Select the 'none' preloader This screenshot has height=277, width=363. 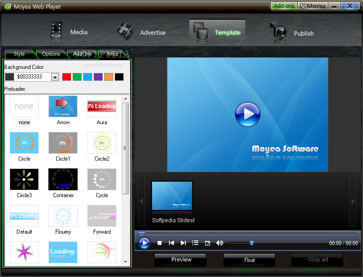click(24, 110)
